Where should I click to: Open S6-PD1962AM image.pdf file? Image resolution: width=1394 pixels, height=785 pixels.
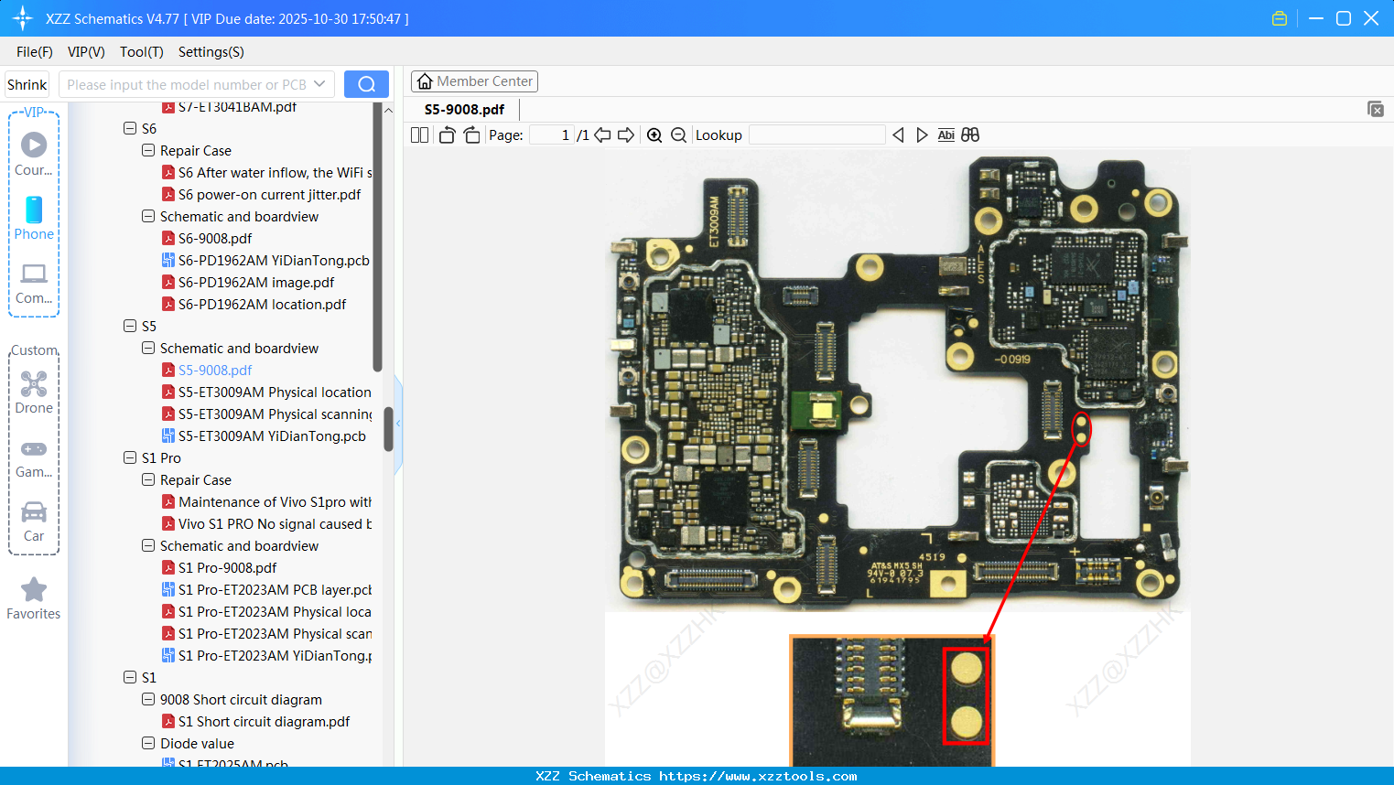coord(255,283)
